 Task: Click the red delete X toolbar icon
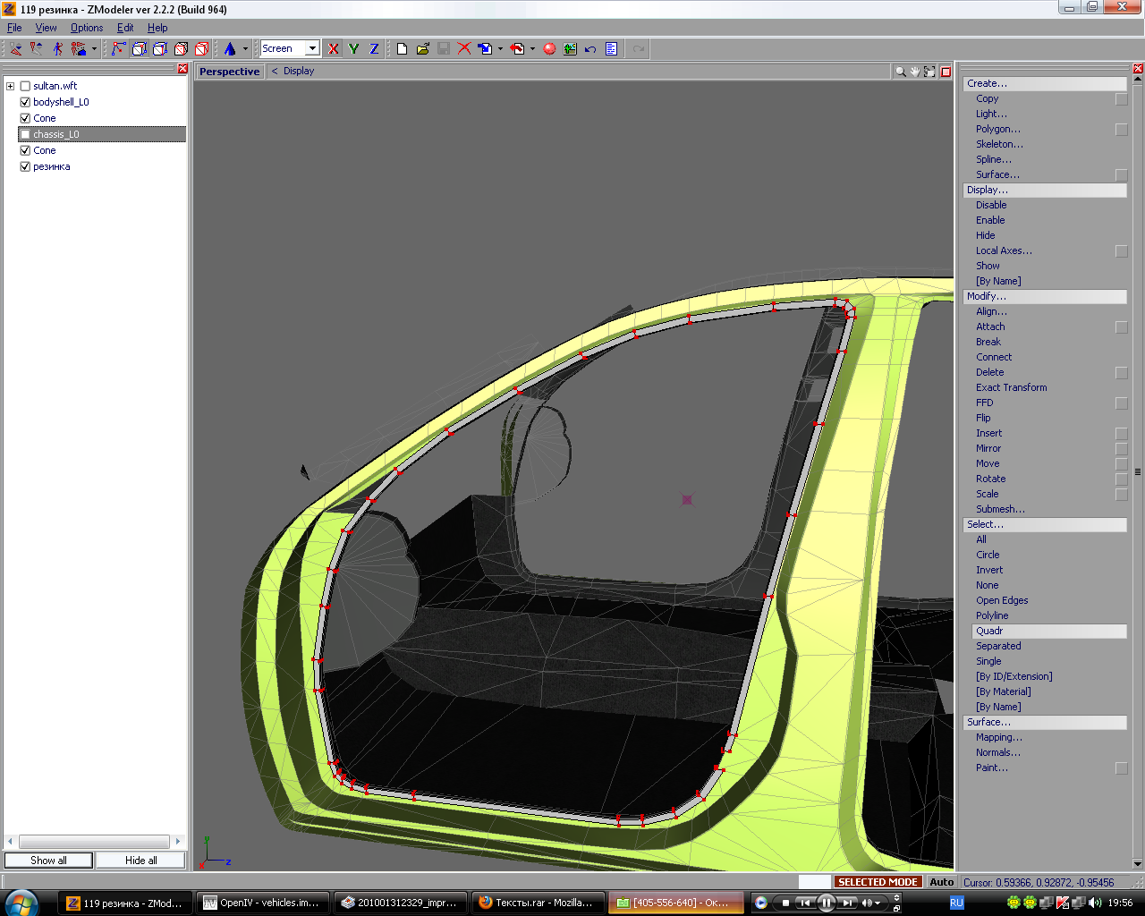pos(464,49)
